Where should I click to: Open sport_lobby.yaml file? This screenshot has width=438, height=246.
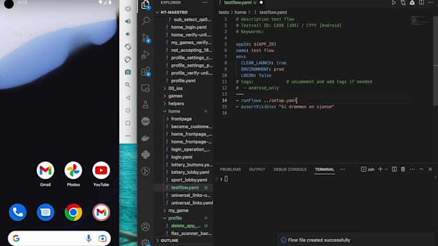click(x=189, y=180)
